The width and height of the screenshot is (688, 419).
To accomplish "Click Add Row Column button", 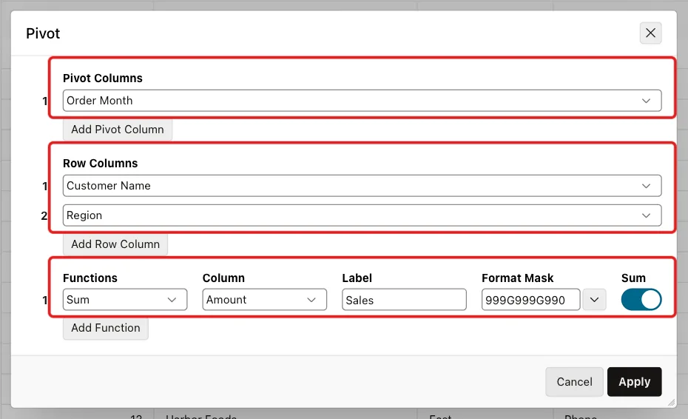I will point(115,244).
